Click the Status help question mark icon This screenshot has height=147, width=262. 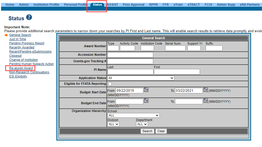(x=29, y=18)
